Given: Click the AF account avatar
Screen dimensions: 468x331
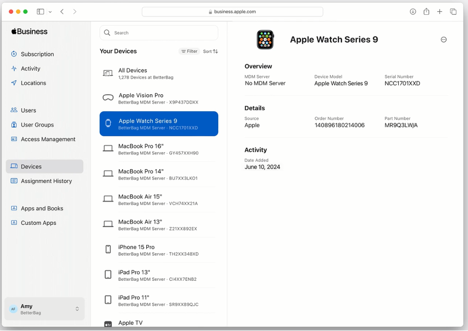Looking at the screenshot, I should (13, 309).
